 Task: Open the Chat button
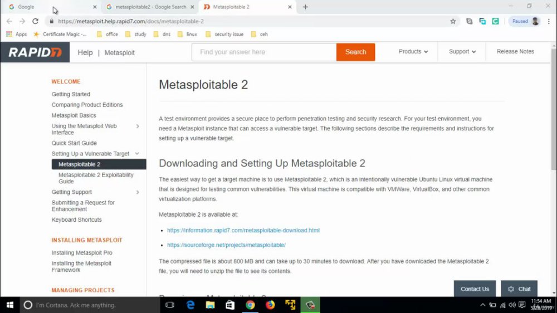coord(519,289)
